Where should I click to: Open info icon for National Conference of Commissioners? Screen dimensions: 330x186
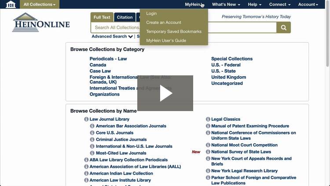(x=208, y=133)
